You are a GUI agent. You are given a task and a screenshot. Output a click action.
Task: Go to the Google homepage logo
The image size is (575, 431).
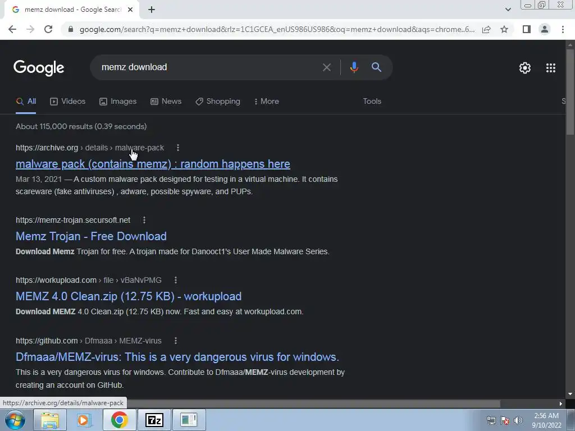click(39, 68)
